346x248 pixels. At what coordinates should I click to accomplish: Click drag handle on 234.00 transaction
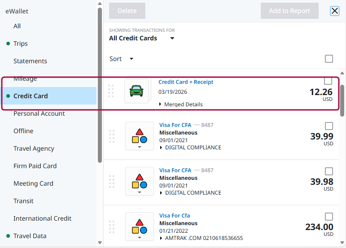112,226
